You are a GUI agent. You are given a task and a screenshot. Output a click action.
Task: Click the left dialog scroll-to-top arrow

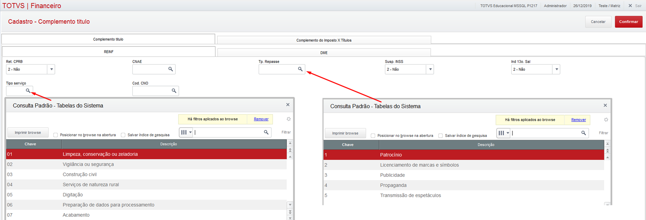(290, 143)
